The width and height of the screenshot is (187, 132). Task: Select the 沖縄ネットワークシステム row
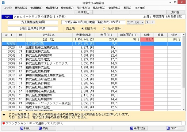91,103
